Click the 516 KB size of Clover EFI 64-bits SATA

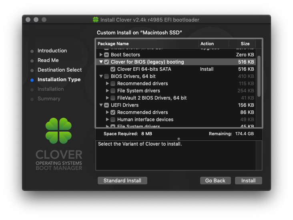246,69
